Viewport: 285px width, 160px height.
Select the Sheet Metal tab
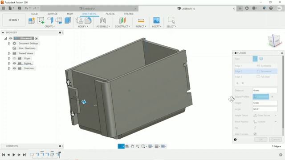click(89, 14)
